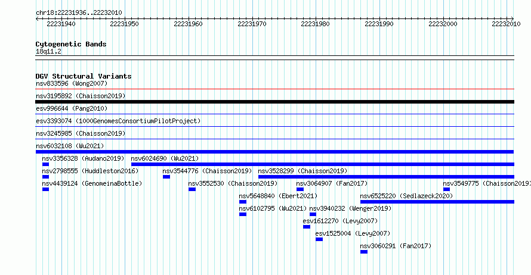The height and width of the screenshot is (275, 531).
Task: Open the nsv3528299 (Chaisson2019) label
Action: [302, 171]
